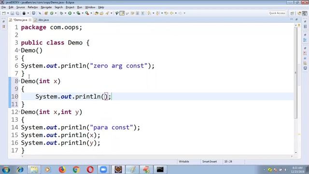Click the vertical editor scrollbar
This screenshot has height=174, width=309.
pos(295,72)
